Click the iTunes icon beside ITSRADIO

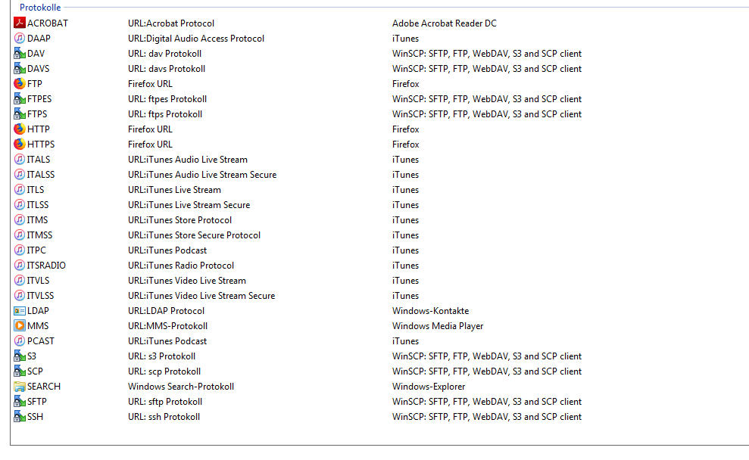coord(20,266)
